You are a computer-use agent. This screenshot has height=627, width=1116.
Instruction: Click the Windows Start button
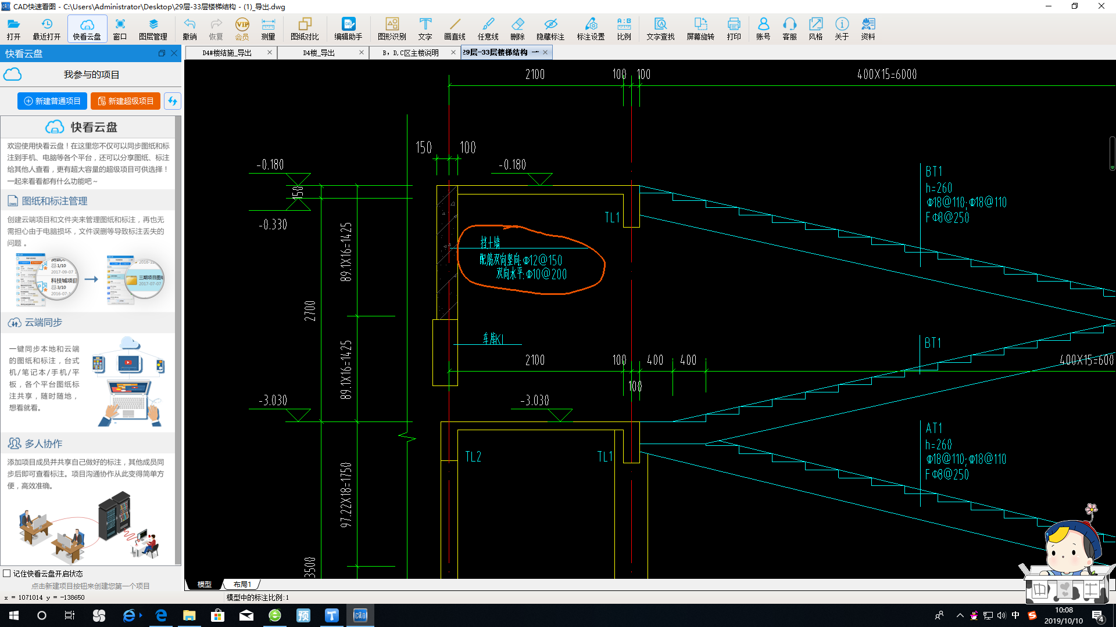pos(14,615)
